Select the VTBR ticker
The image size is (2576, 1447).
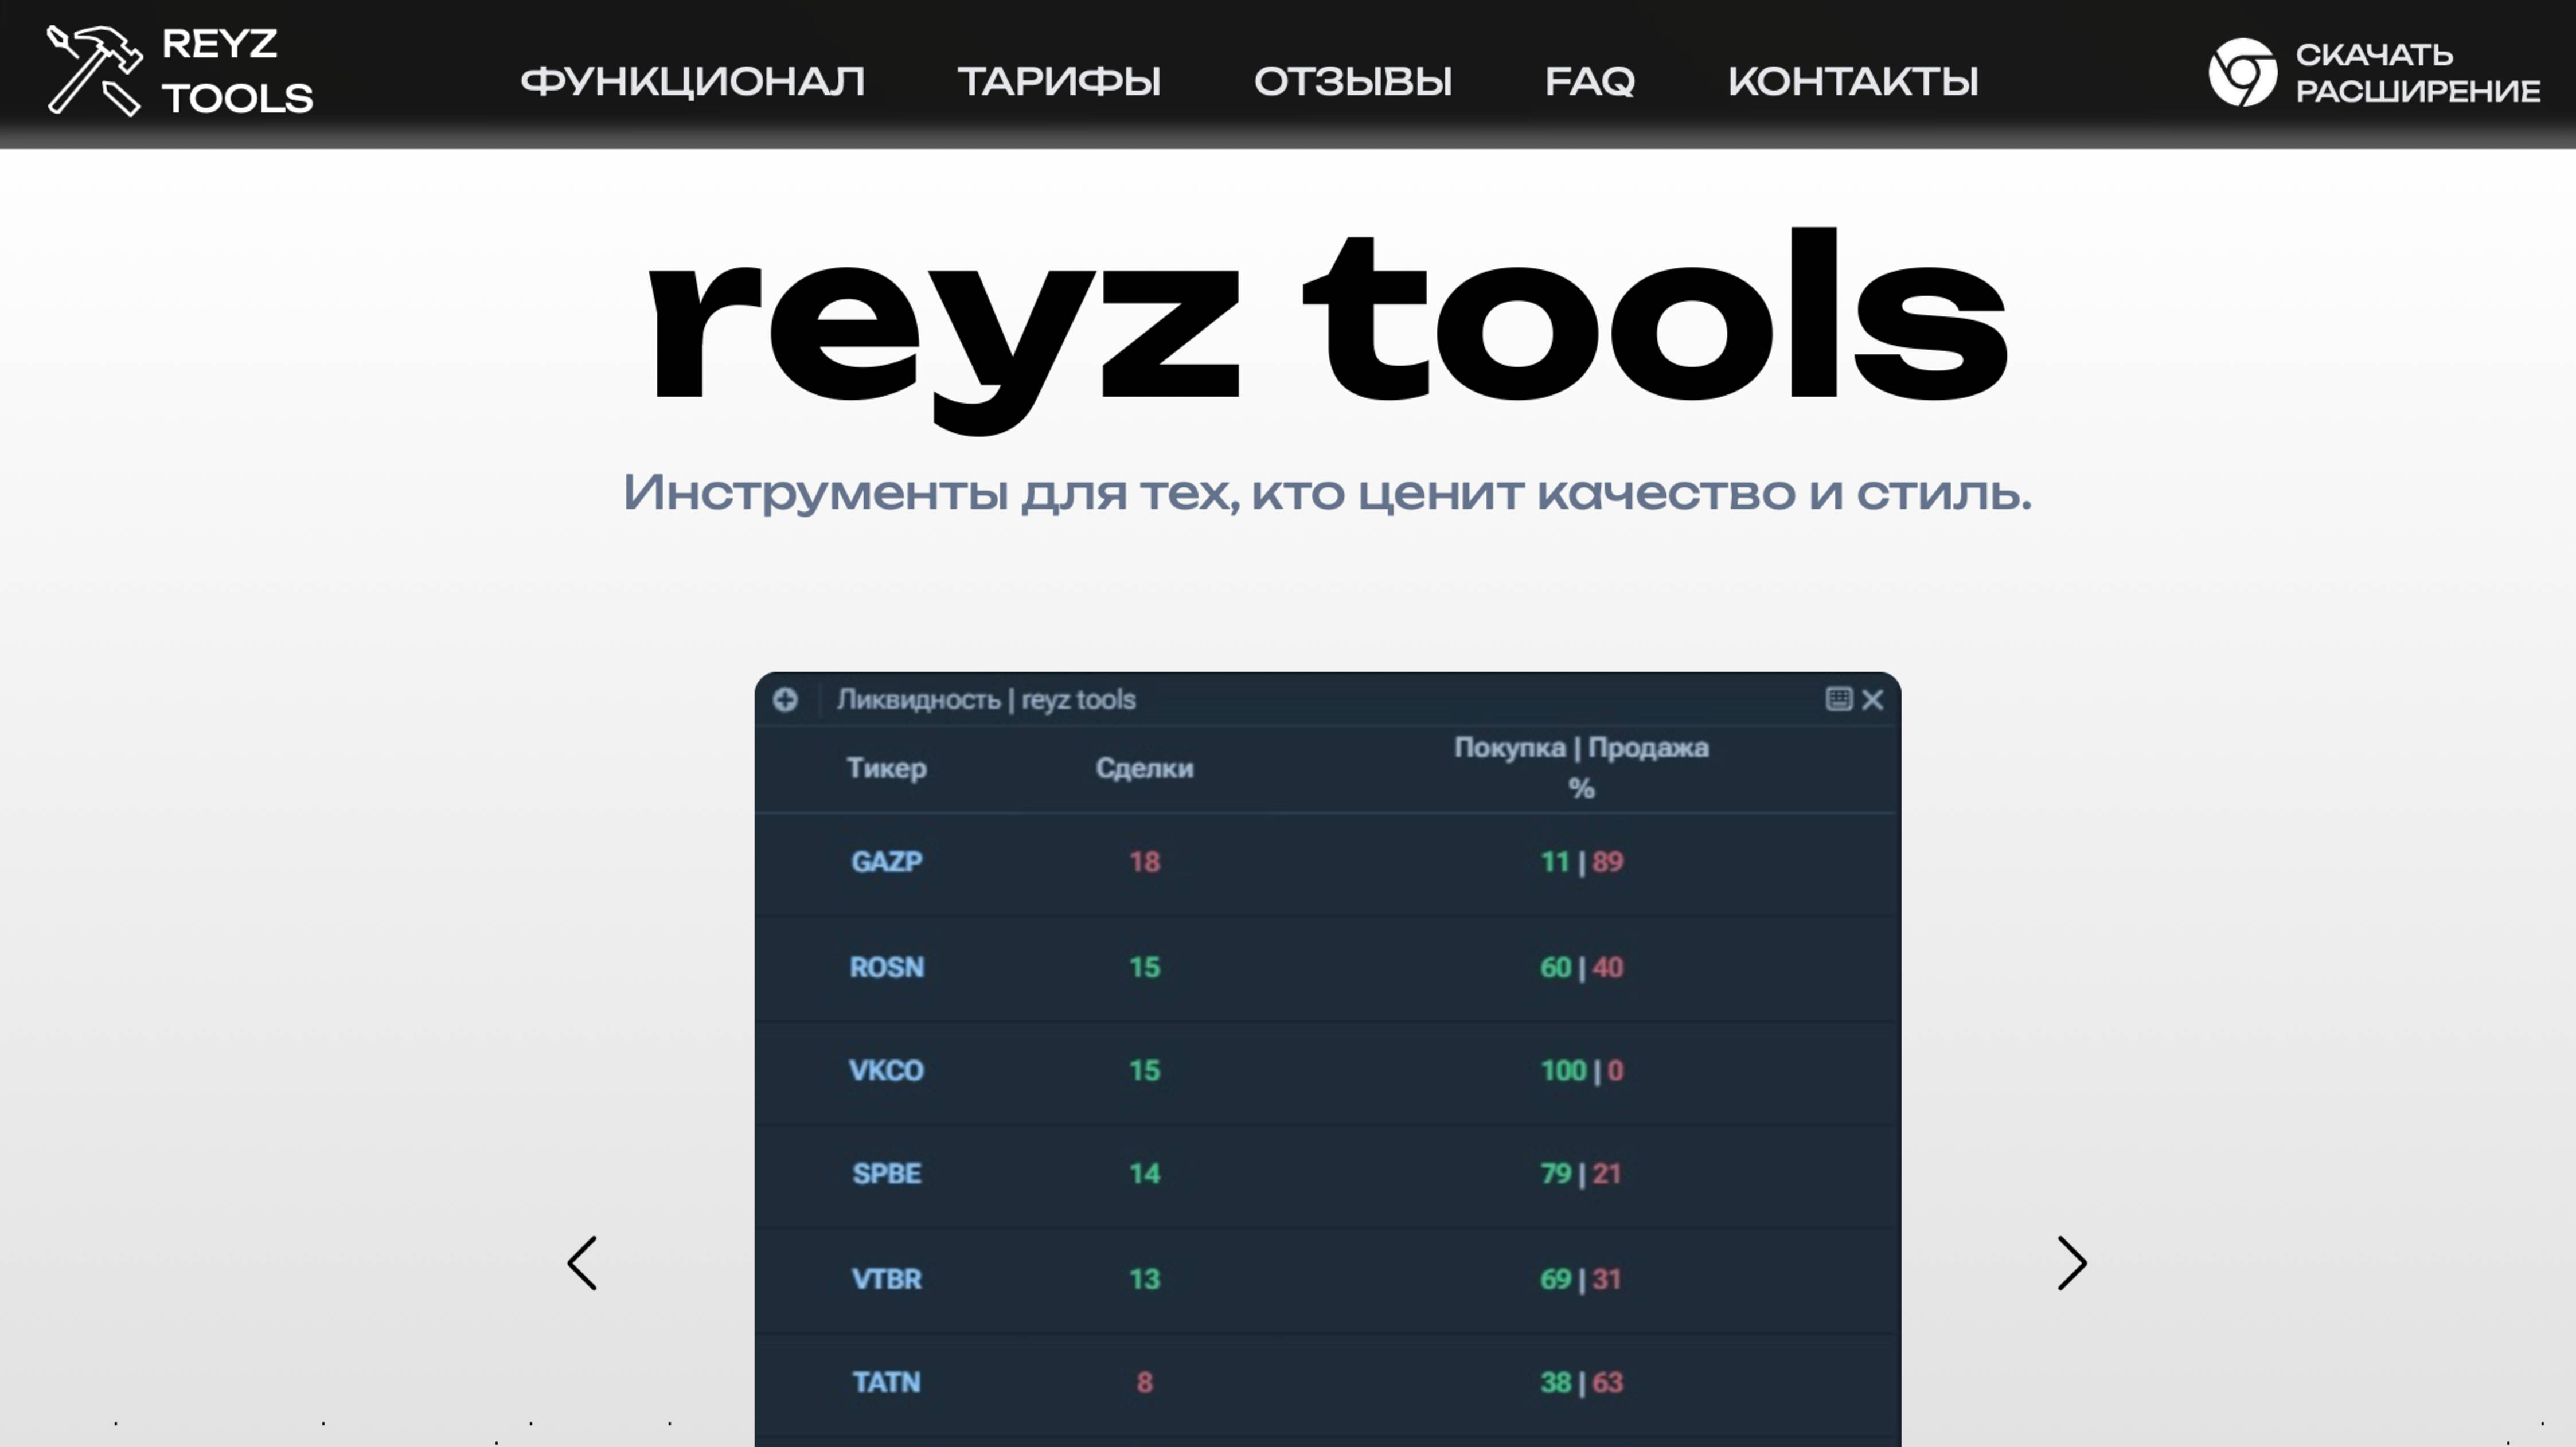coord(886,1278)
